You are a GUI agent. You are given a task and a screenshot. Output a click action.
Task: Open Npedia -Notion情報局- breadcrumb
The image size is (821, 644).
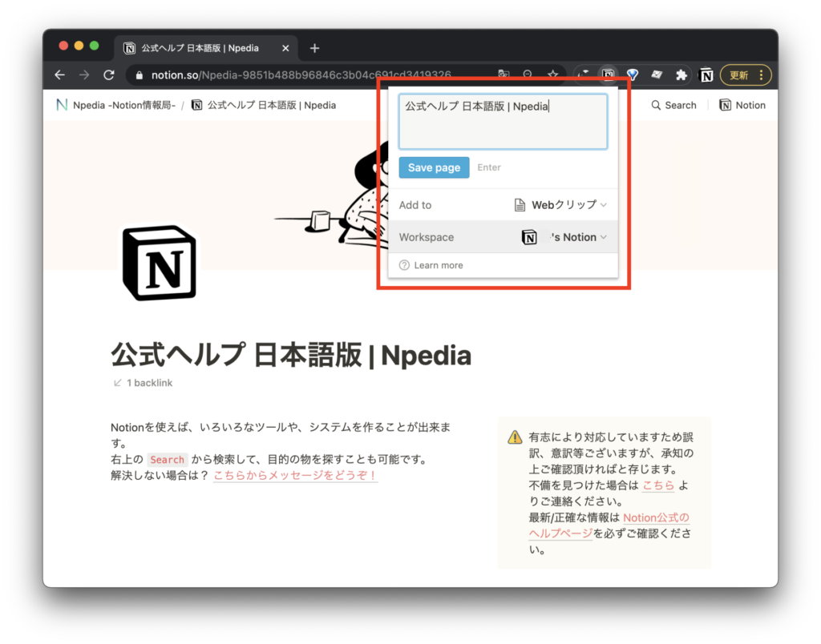(x=115, y=105)
